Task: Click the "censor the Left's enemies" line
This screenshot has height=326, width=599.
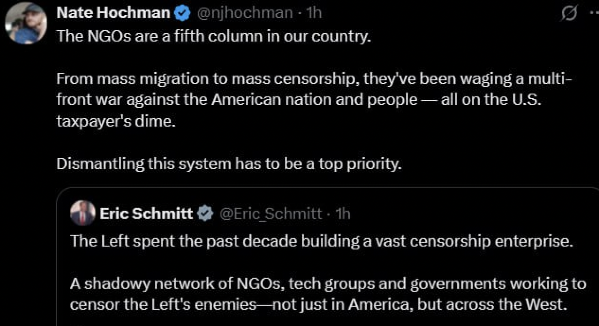Action: [x=318, y=304]
